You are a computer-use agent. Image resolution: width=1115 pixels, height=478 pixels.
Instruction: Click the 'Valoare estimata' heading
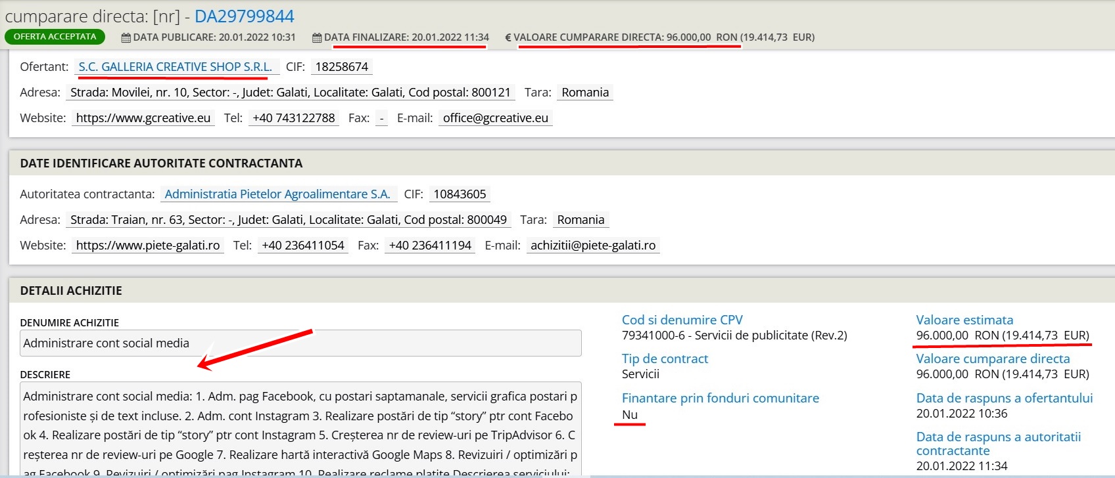964,320
